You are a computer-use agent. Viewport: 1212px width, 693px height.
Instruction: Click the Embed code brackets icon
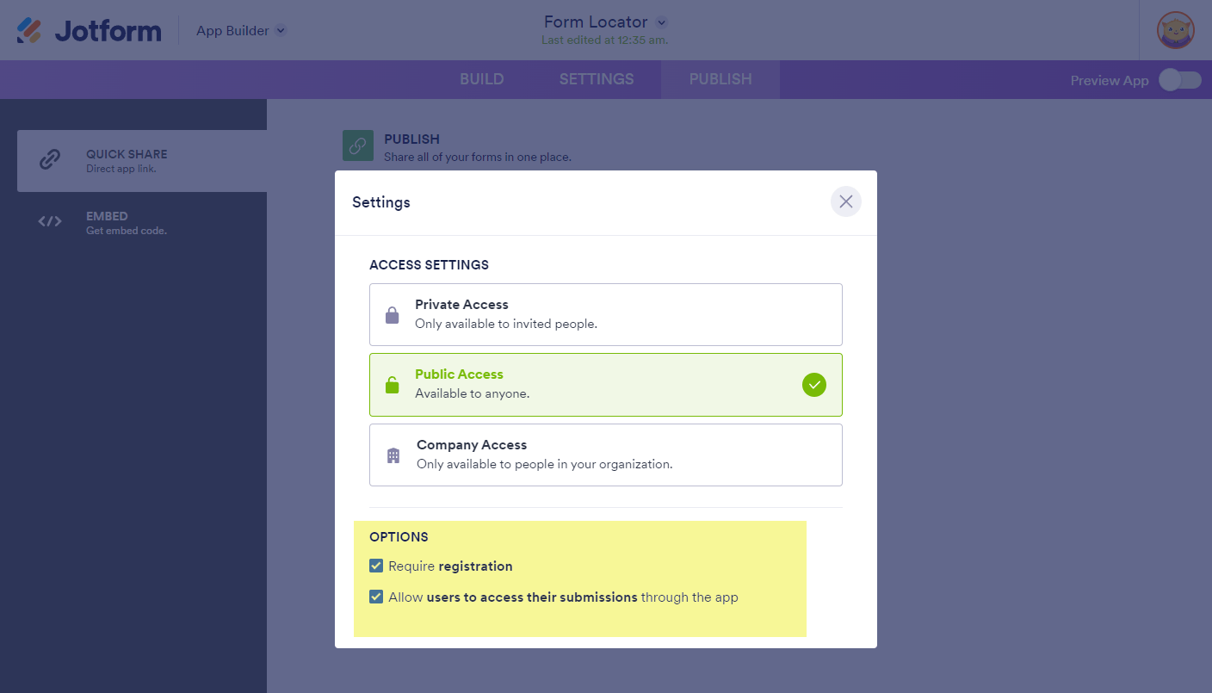click(x=50, y=222)
